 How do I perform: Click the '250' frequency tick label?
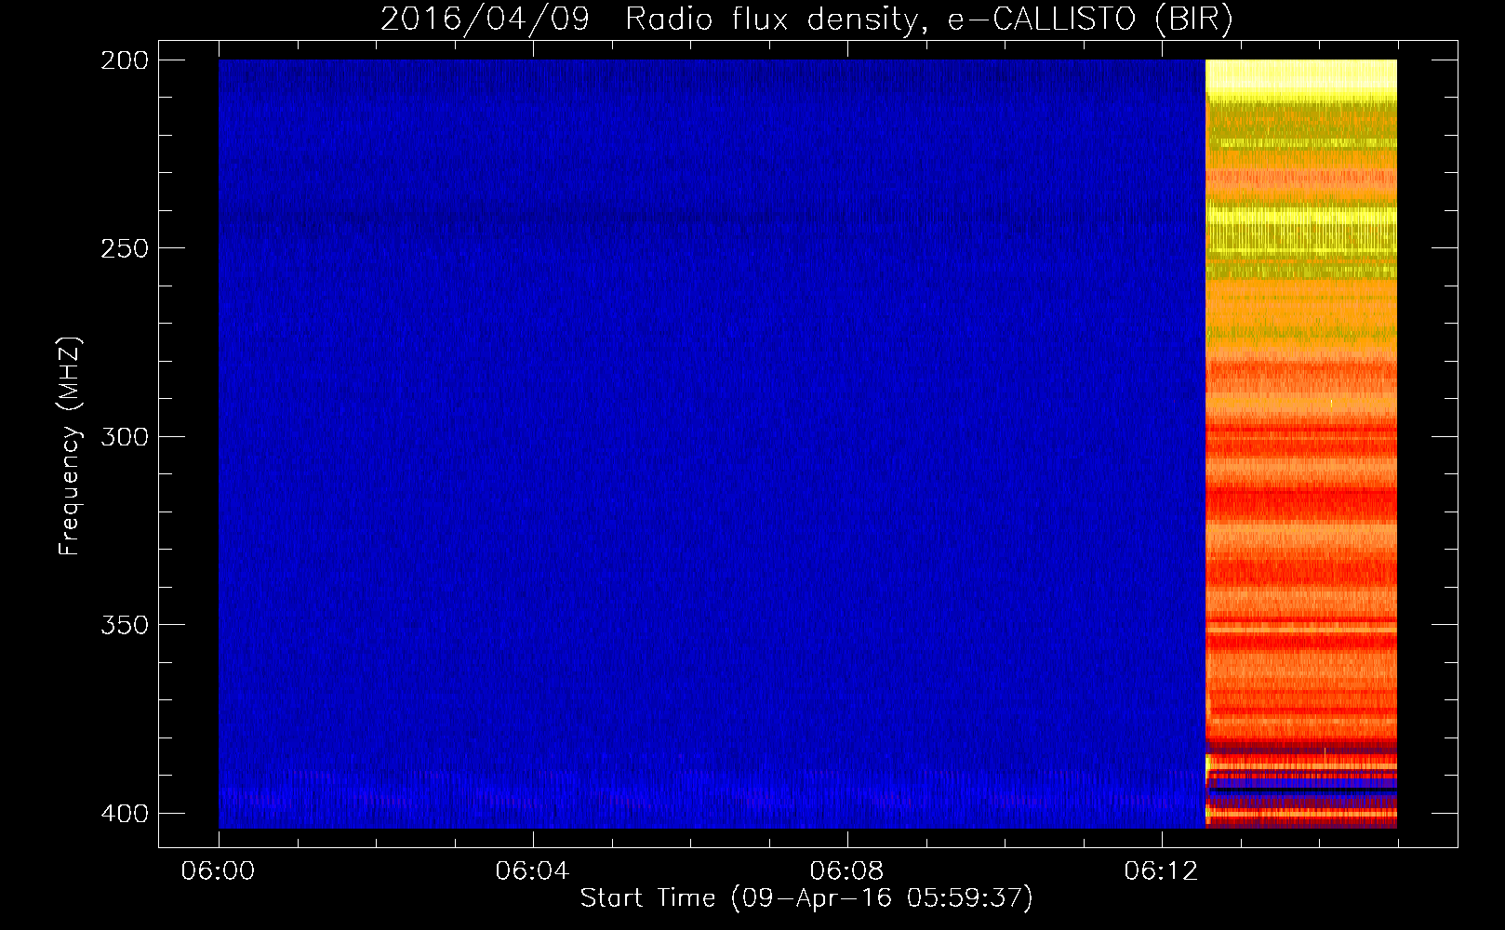tap(124, 248)
